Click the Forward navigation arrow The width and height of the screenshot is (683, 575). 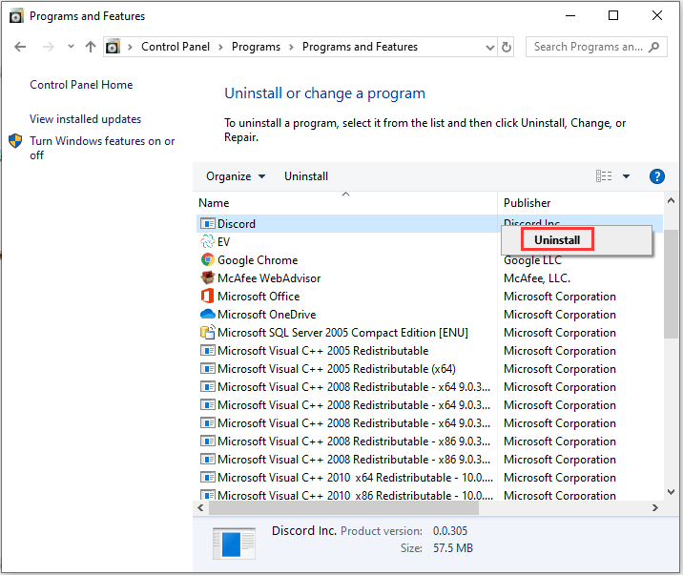49,47
